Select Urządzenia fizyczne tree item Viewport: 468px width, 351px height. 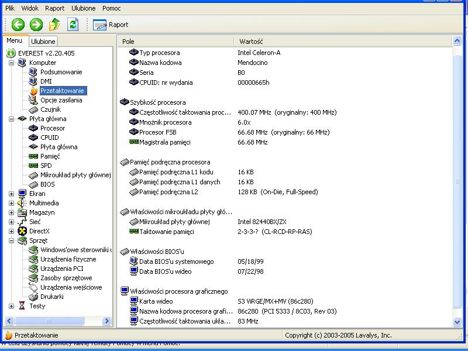click(63, 259)
